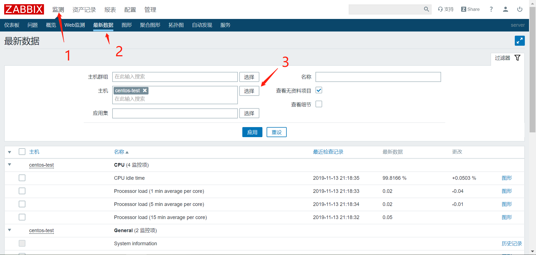Click the filter funnel icon
This screenshot has height=255, width=536.
[x=517, y=58]
